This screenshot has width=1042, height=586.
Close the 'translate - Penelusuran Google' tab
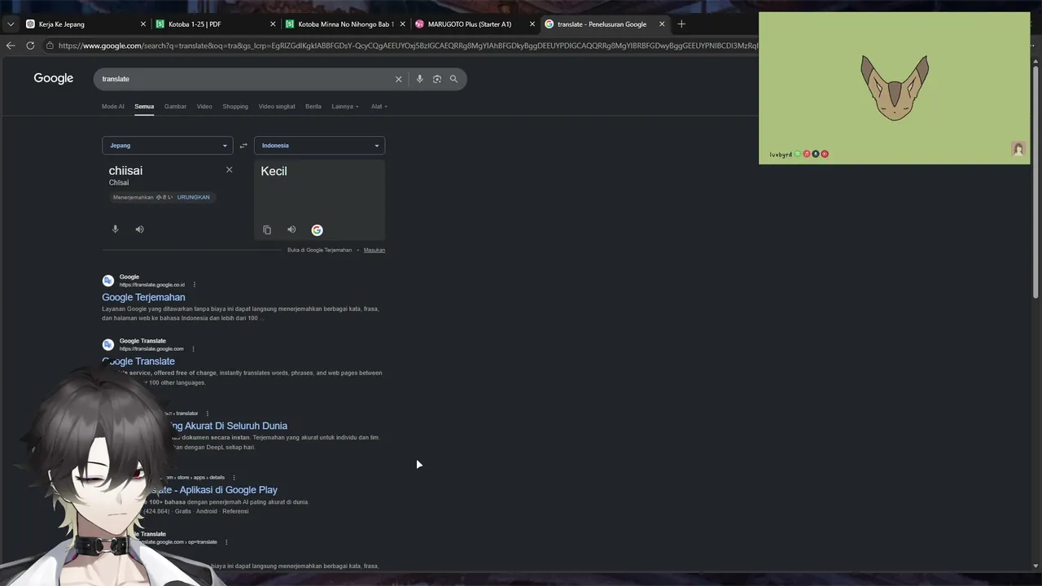coord(662,24)
